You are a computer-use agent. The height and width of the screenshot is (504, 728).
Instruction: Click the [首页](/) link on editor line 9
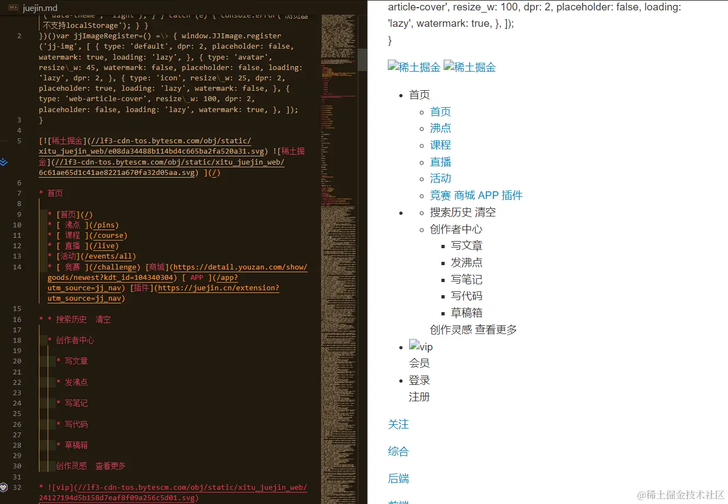point(74,214)
